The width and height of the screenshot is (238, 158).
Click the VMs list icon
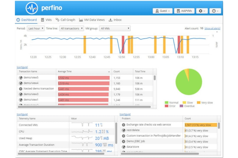(43, 20)
